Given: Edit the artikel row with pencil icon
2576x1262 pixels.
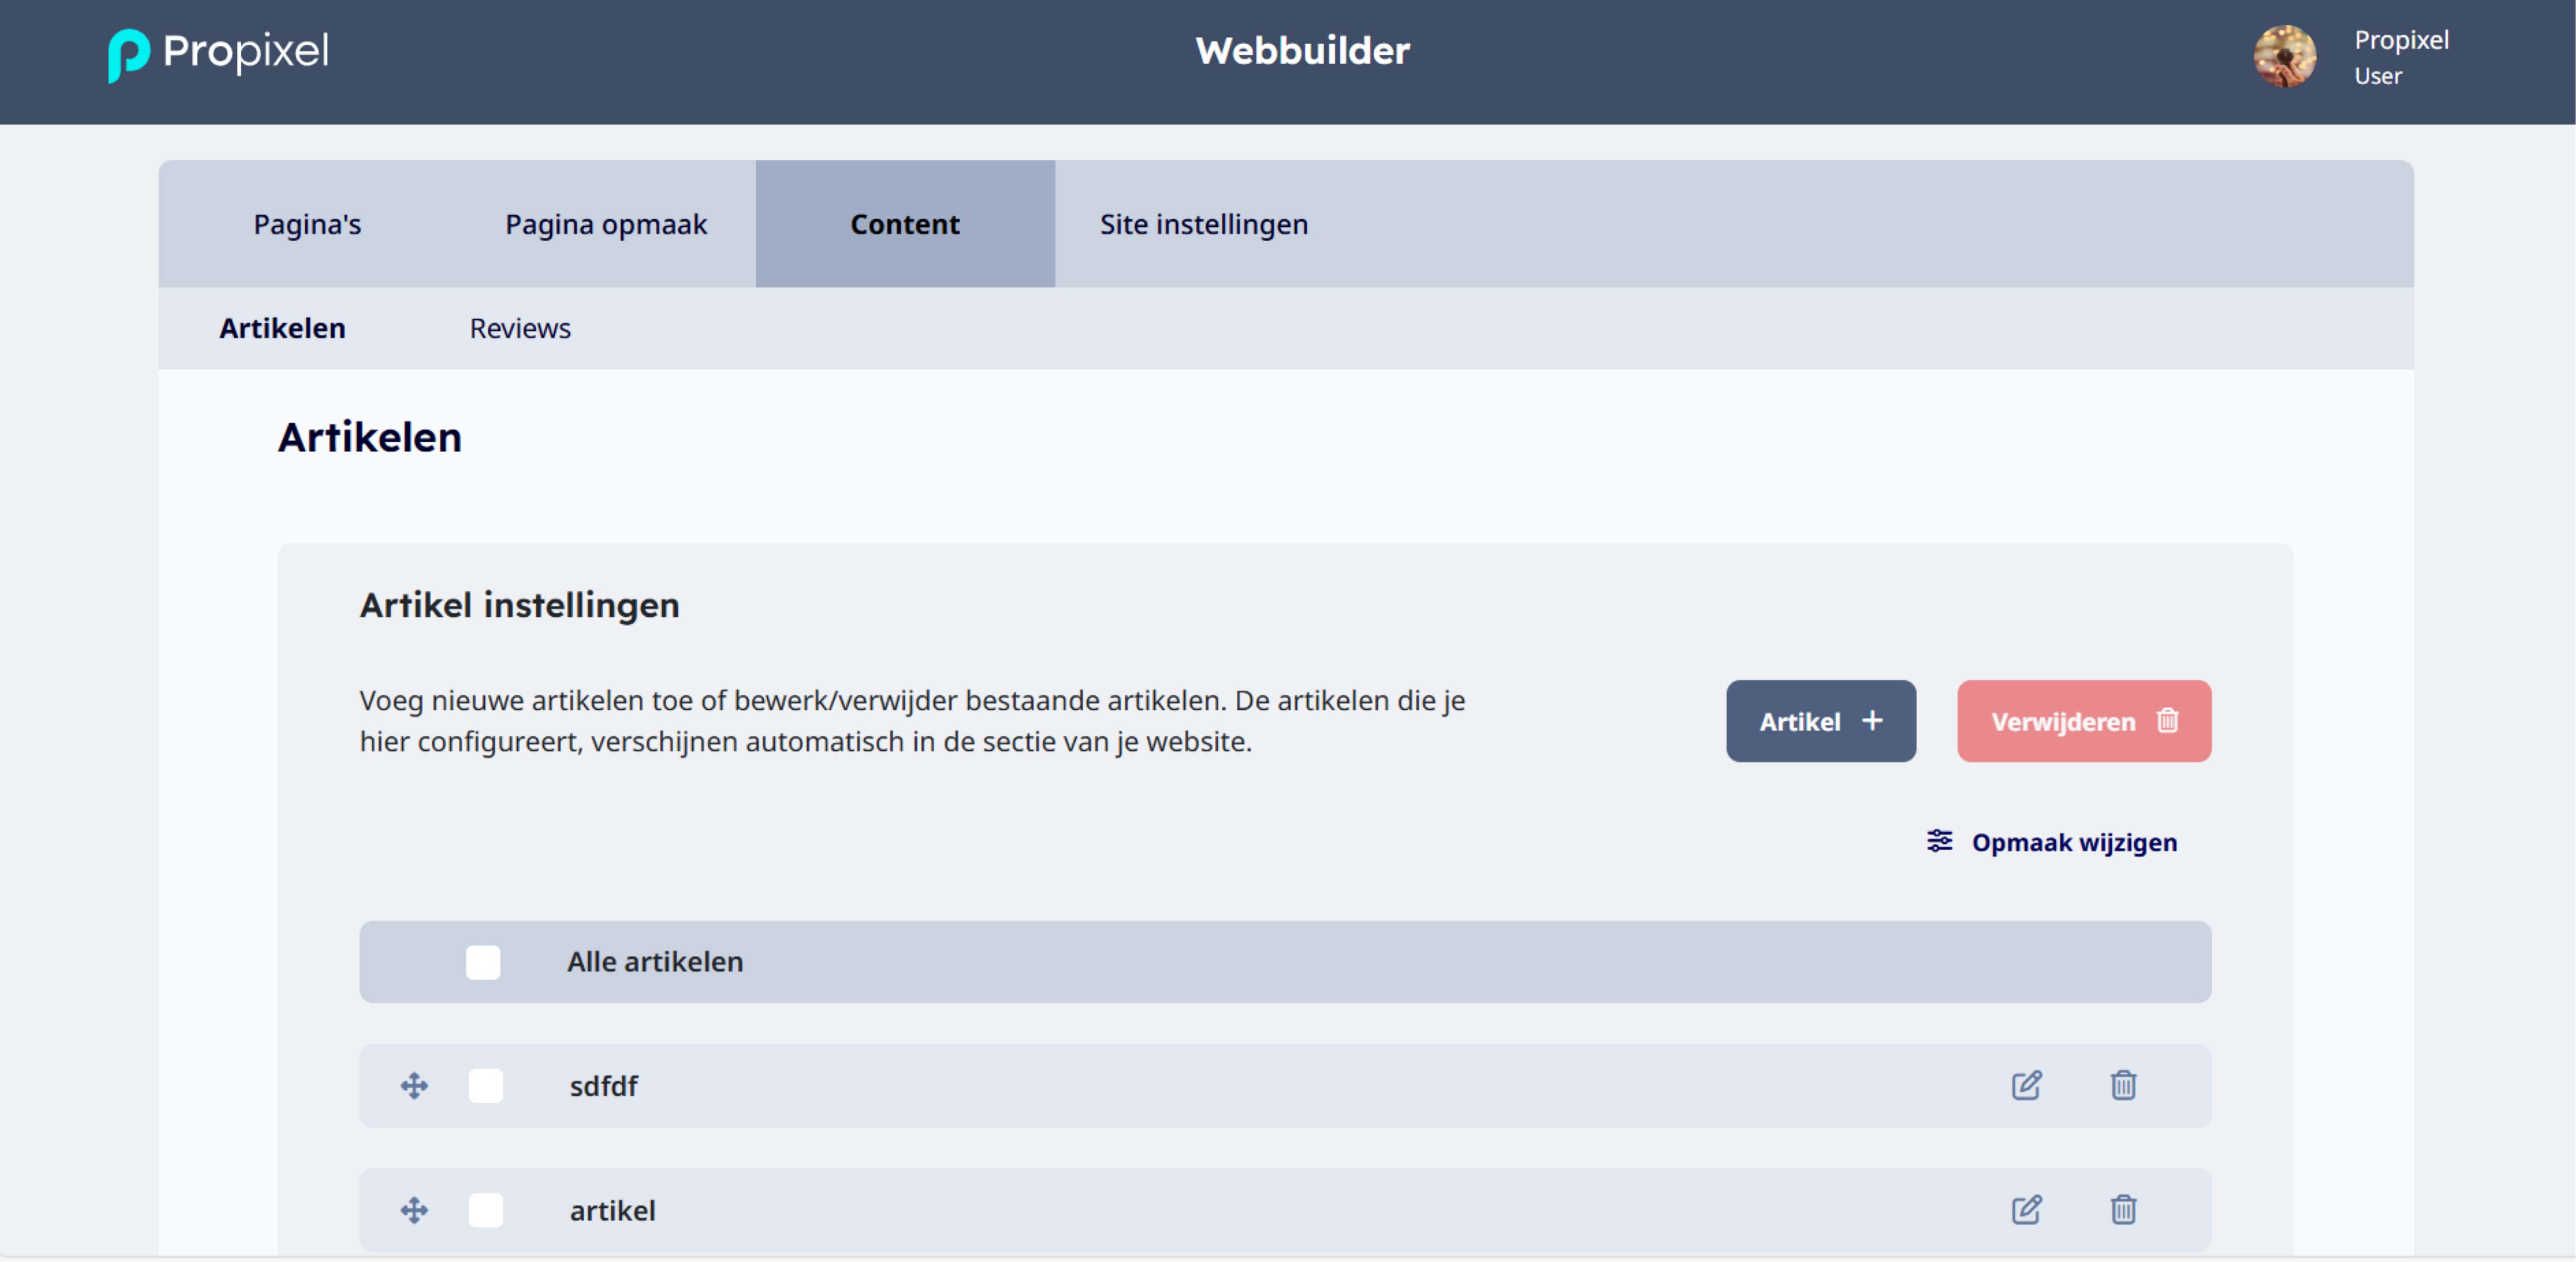Looking at the screenshot, I should [x=2026, y=1209].
